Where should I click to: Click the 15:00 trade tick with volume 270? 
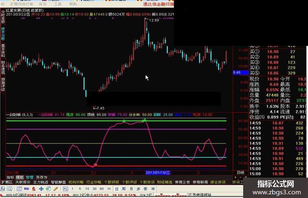[x=277, y=169]
